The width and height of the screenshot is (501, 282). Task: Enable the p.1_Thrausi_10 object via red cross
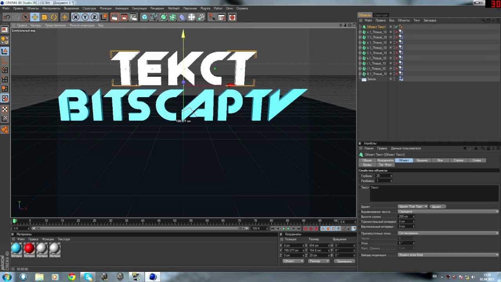tap(396, 42)
